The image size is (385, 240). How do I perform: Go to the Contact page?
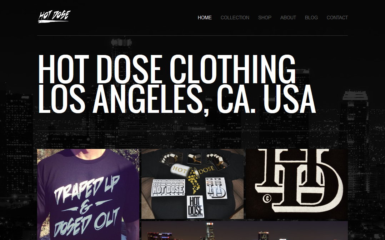pyautogui.click(x=337, y=18)
